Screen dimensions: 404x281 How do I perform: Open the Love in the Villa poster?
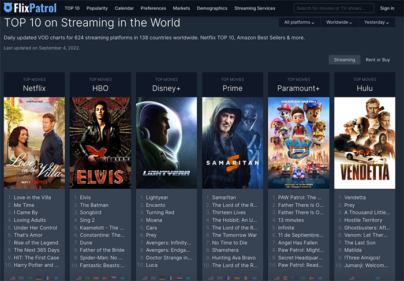click(x=34, y=143)
